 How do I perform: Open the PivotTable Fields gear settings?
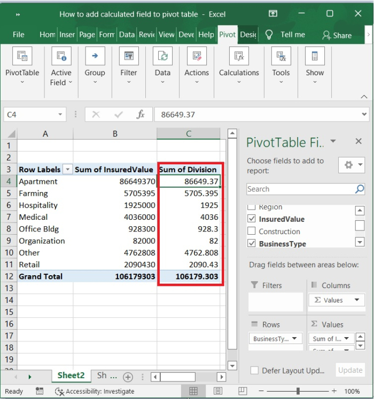pos(351,165)
